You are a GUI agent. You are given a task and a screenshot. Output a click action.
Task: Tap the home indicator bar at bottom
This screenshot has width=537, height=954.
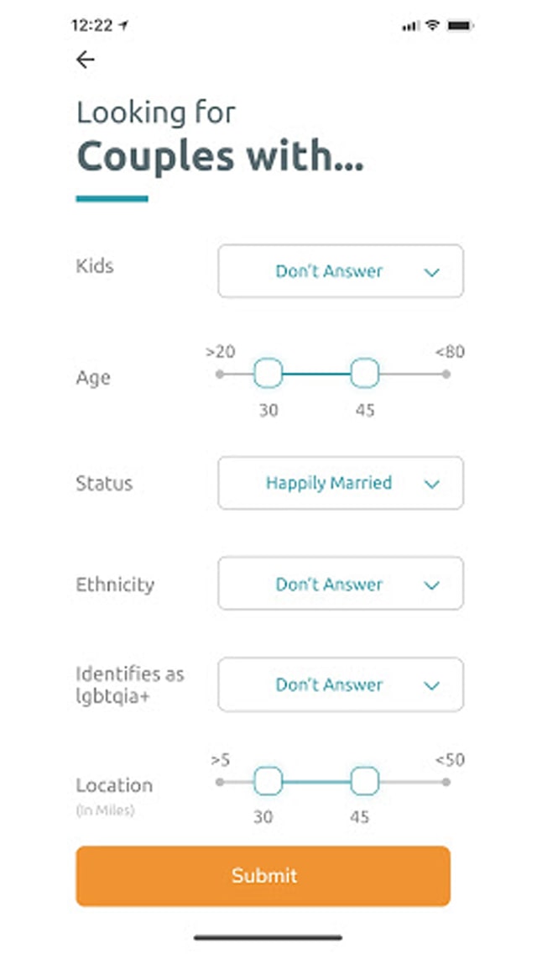coord(268,936)
